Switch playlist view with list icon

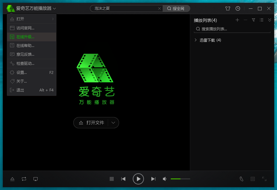pyautogui.click(x=261, y=20)
